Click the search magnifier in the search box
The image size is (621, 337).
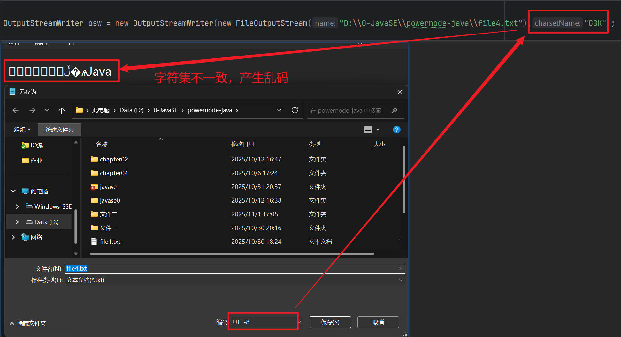pos(395,110)
